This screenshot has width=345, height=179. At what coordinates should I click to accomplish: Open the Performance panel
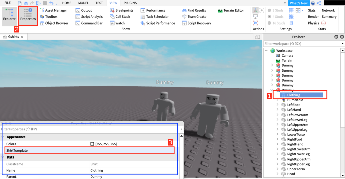[153, 10]
